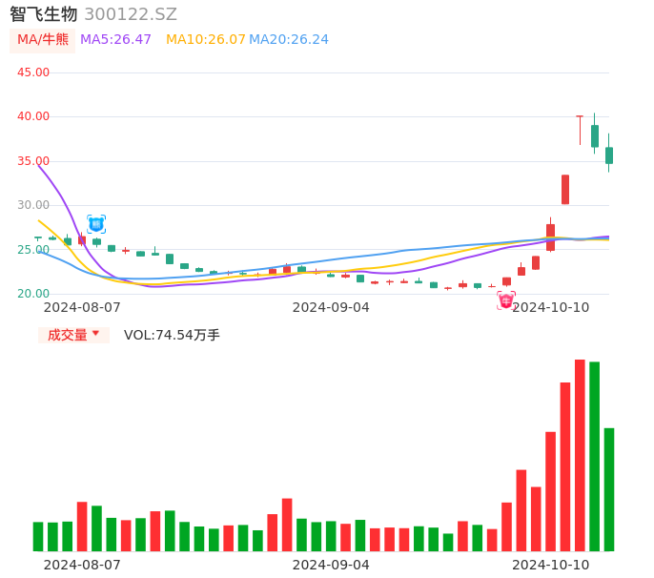
Task: Select the MA/牛熊 indicator button
Action: (x=43, y=40)
